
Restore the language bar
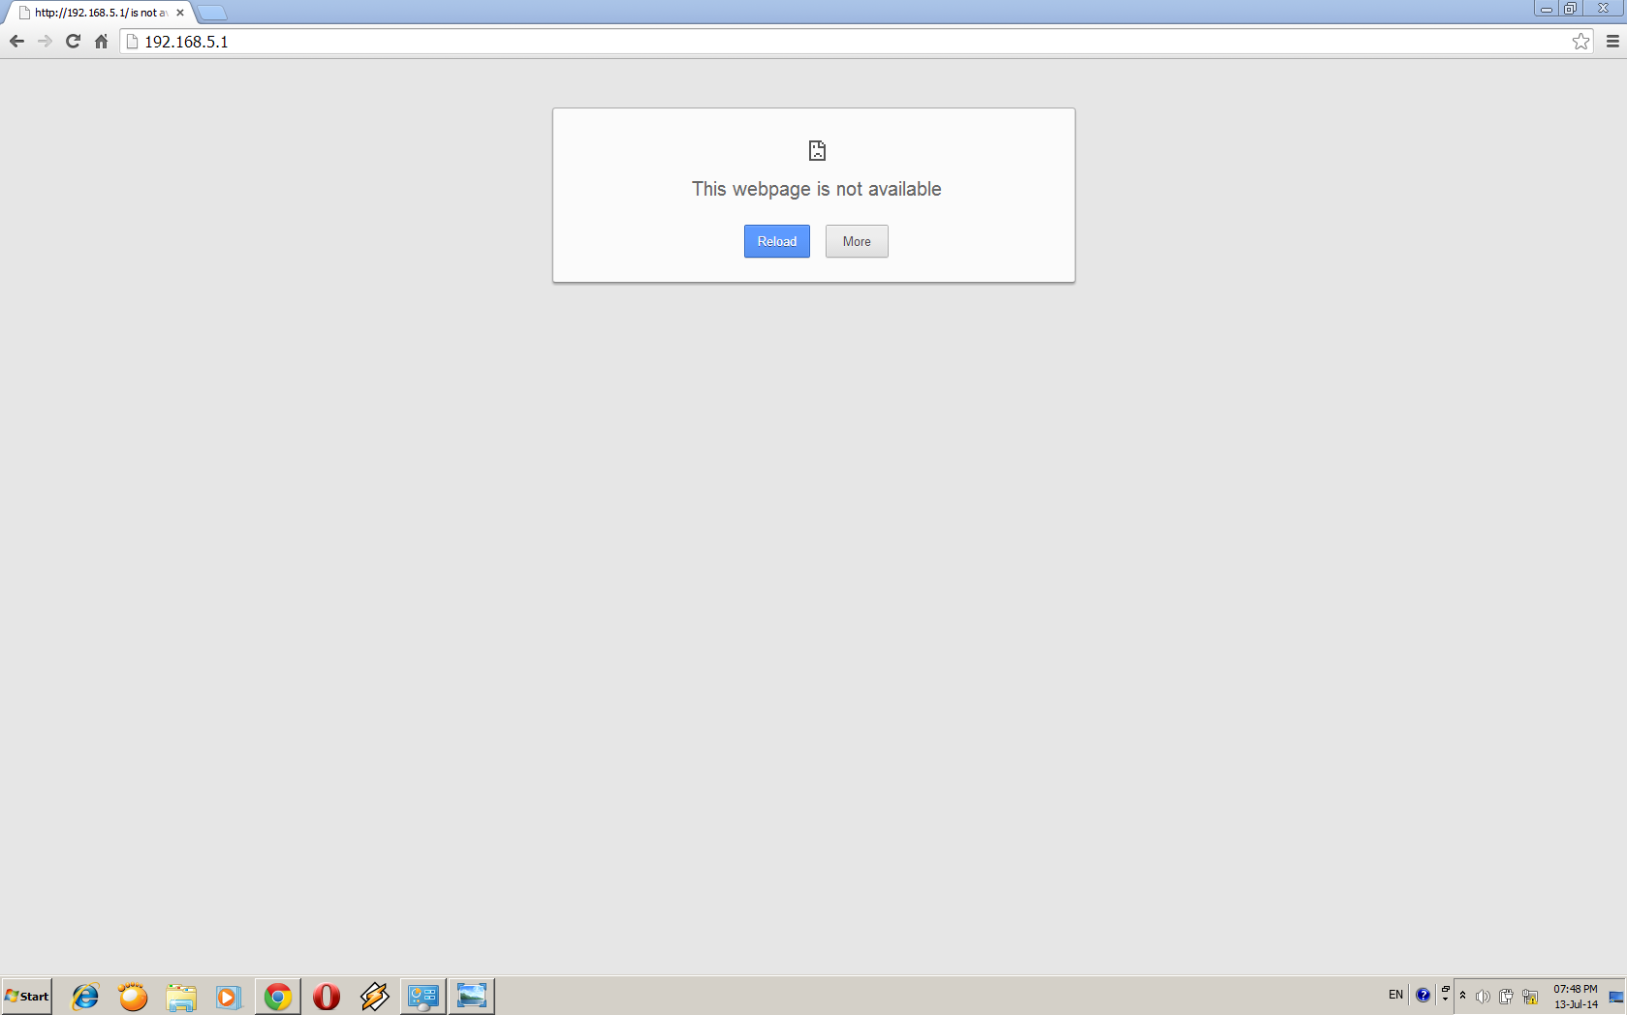(x=1445, y=989)
